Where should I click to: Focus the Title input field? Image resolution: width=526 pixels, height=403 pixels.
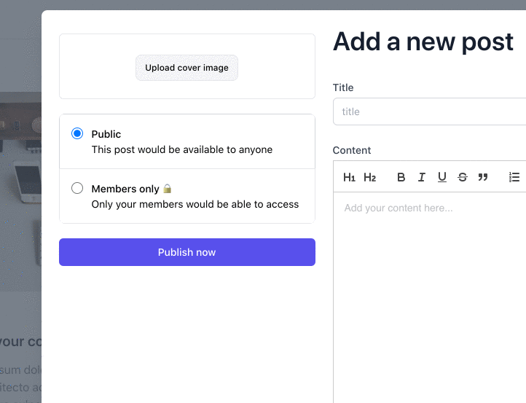pos(430,111)
